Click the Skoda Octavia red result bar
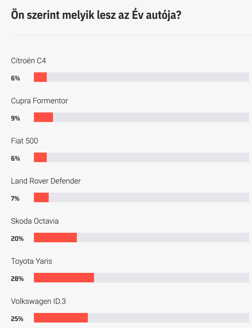The height and width of the screenshot is (328, 252). click(55, 238)
